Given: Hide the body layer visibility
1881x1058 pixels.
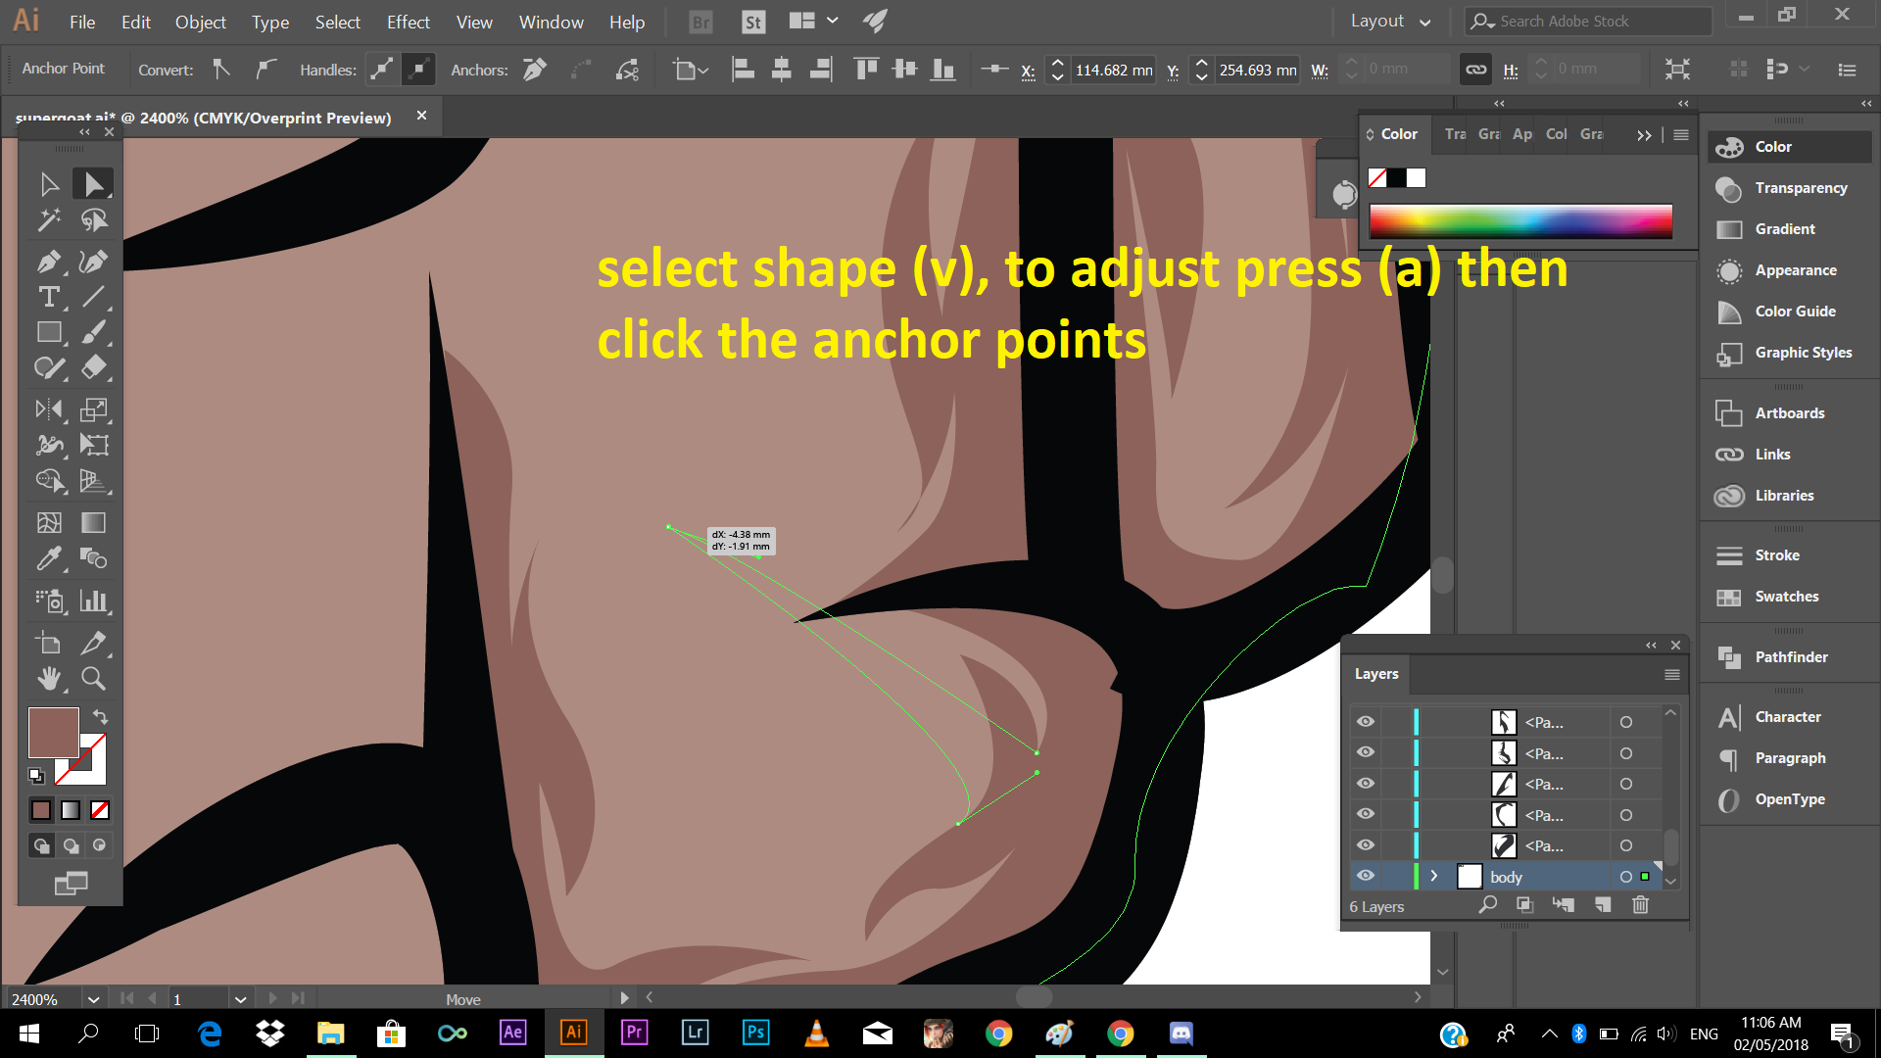Looking at the screenshot, I should [1365, 876].
